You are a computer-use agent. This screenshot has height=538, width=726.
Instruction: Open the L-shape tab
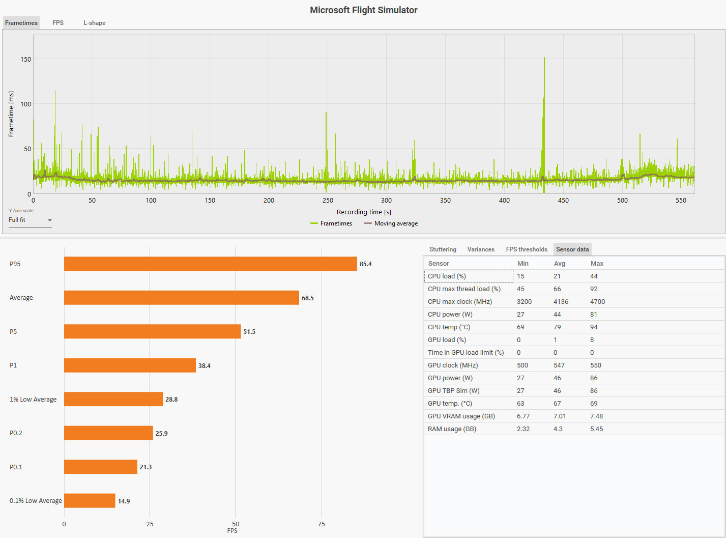point(95,23)
